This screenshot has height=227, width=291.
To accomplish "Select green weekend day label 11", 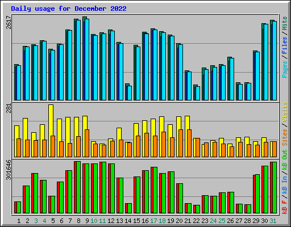I will pos(102,221).
